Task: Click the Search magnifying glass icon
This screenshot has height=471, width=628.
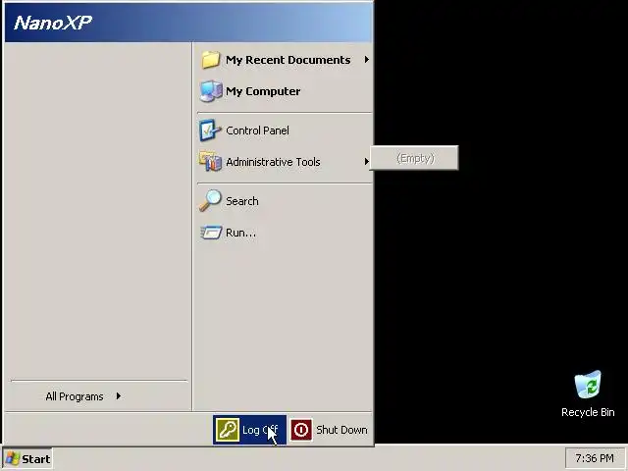Action: [x=210, y=200]
